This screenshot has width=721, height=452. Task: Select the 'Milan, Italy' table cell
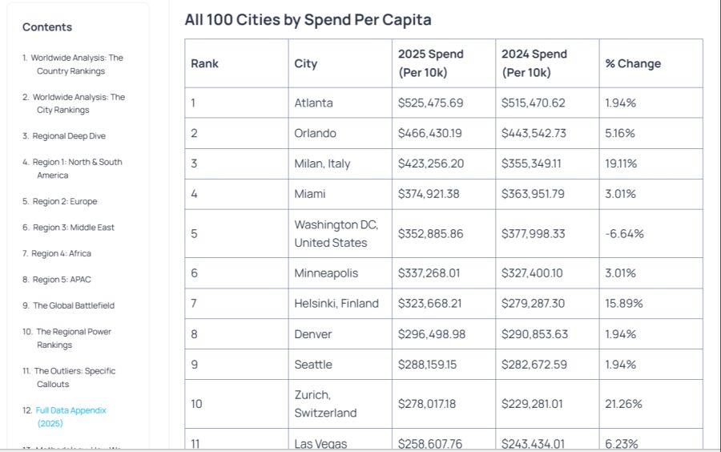coord(322,163)
